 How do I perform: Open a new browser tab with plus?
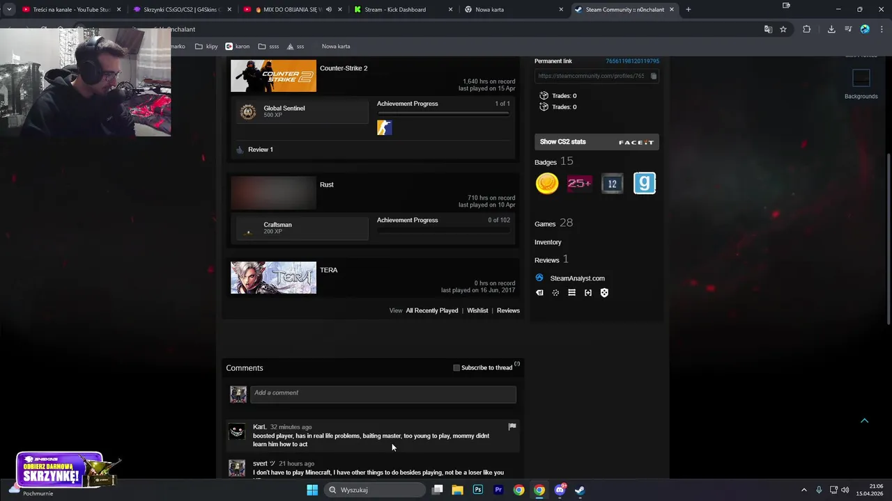click(688, 10)
